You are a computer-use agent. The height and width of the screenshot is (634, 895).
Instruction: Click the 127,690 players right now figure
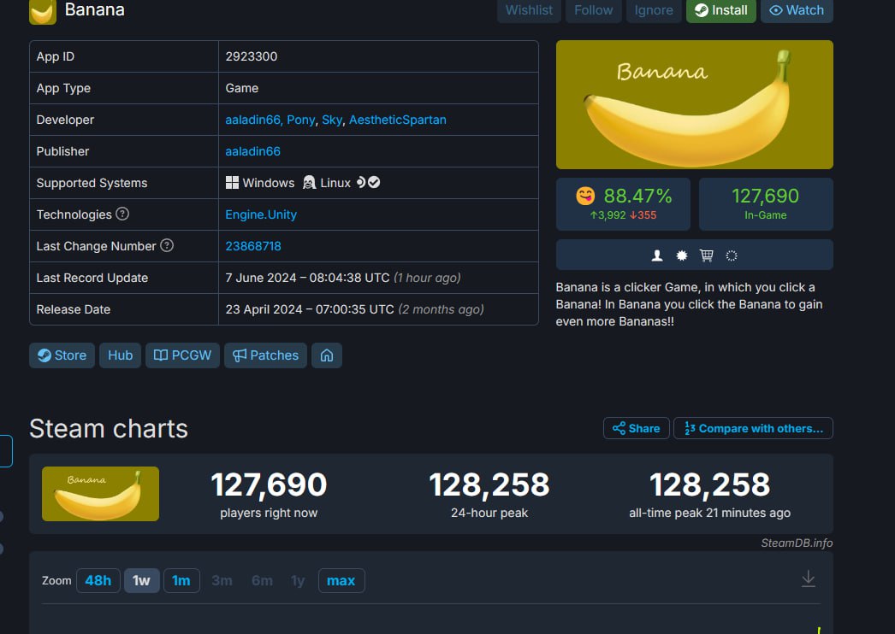click(269, 485)
